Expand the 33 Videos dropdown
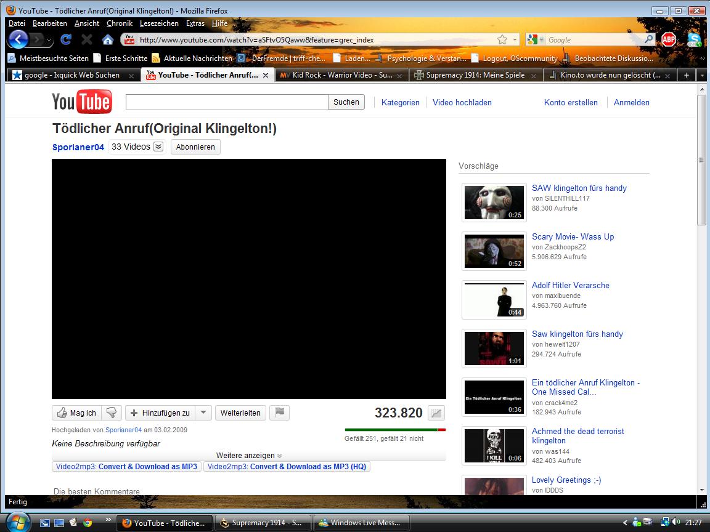 click(158, 147)
